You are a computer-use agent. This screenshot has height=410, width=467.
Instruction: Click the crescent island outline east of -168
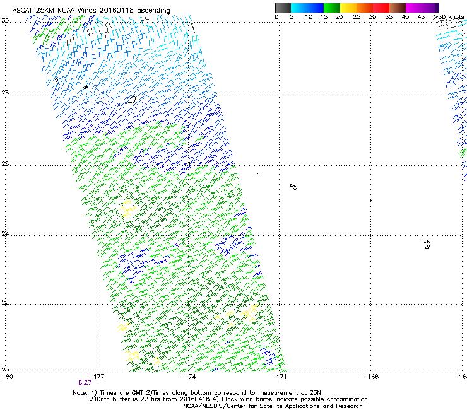click(427, 244)
